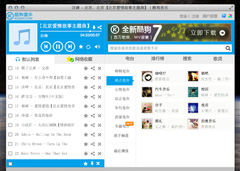Star track 19 小沈阳 song

[x=86, y=125]
